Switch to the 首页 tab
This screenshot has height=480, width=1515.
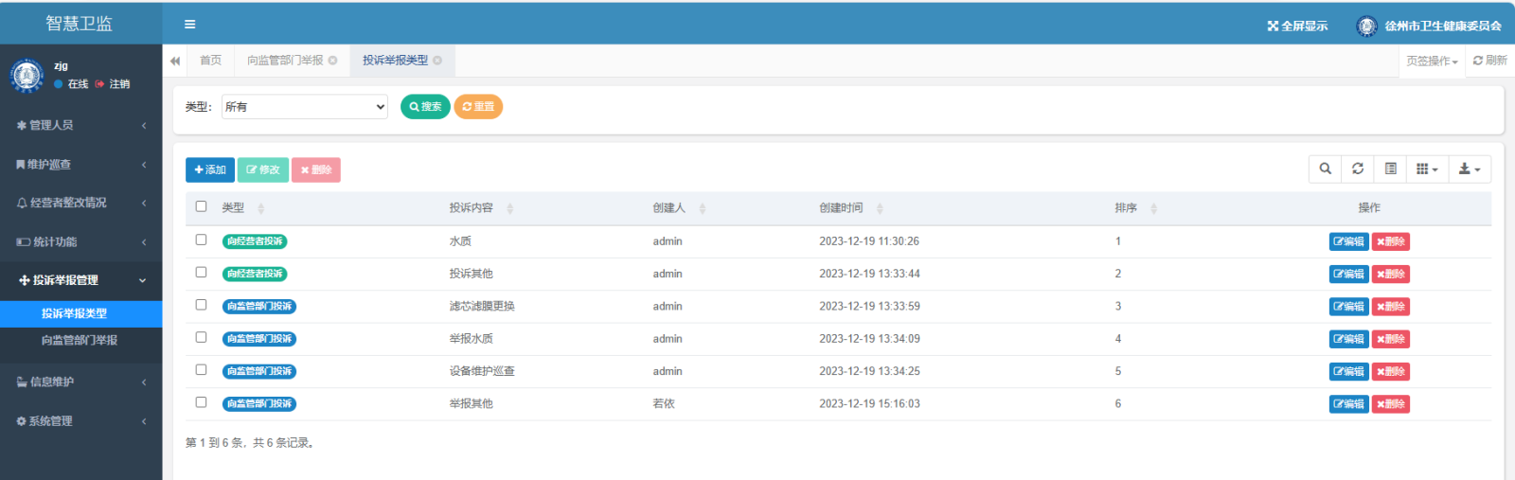(210, 61)
